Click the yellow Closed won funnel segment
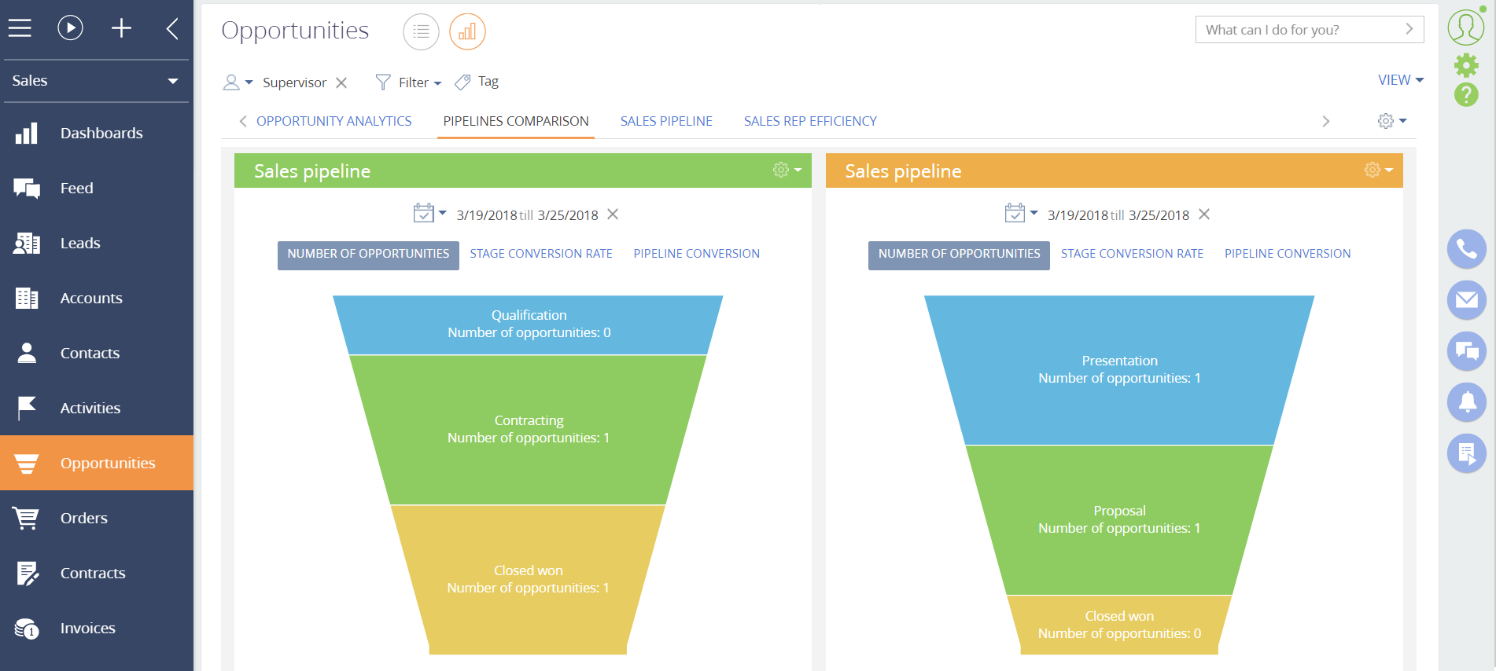The image size is (1496, 671). point(528,579)
